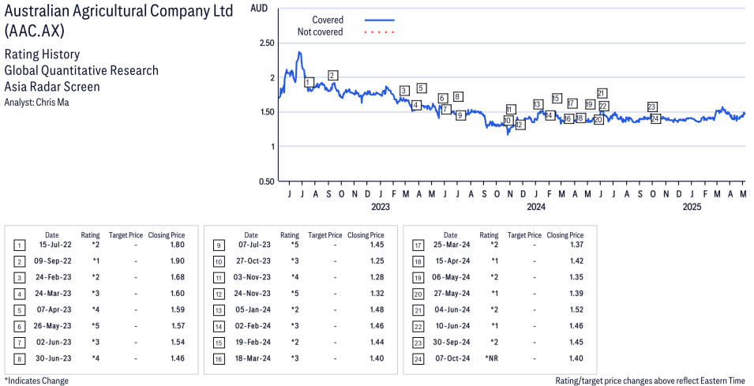Select chart marker 15 on the graph
The width and height of the screenshot is (754, 386).
pyautogui.click(x=557, y=98)
